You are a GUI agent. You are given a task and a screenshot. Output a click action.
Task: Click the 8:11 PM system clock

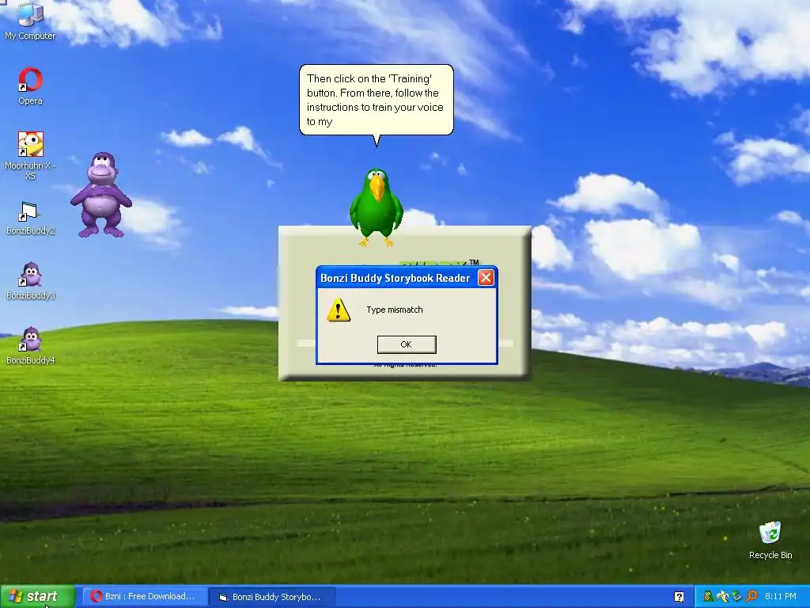(x=781, y=597)
